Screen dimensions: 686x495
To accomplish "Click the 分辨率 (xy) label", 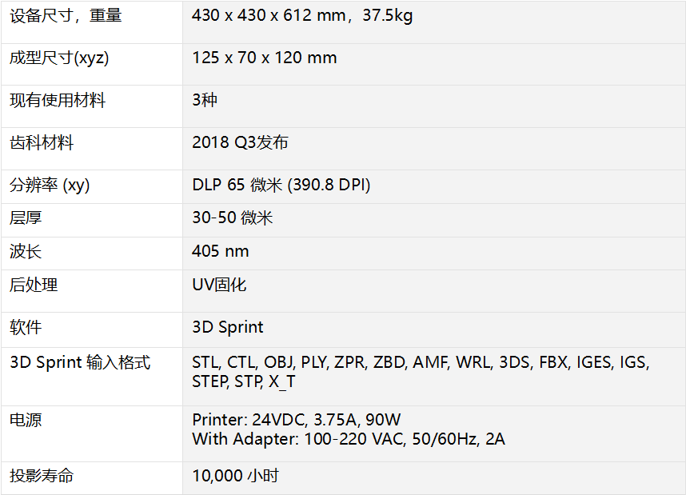I will pos(50,186).
